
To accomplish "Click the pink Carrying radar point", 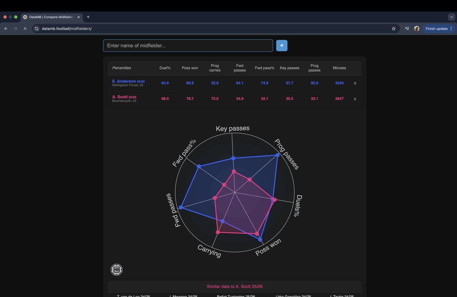I will (218, 232).
